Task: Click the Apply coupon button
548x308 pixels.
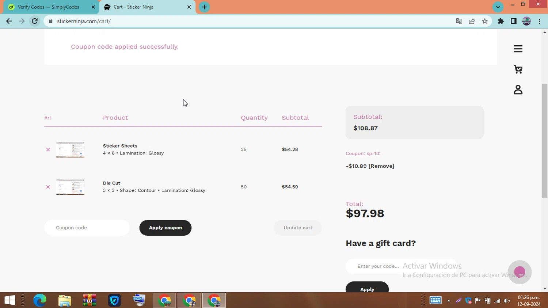Action: click(x=165, y=228)
